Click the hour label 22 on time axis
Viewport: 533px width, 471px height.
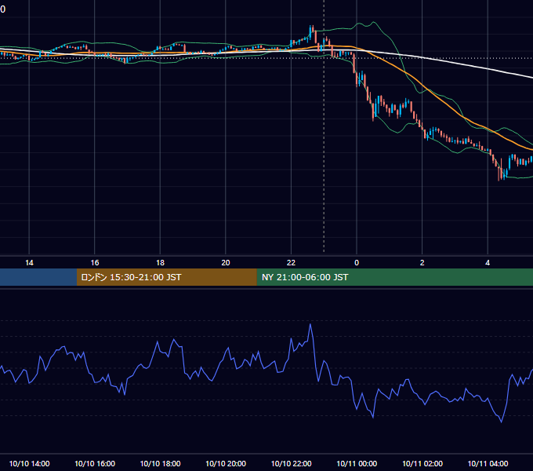pos(291,263)
